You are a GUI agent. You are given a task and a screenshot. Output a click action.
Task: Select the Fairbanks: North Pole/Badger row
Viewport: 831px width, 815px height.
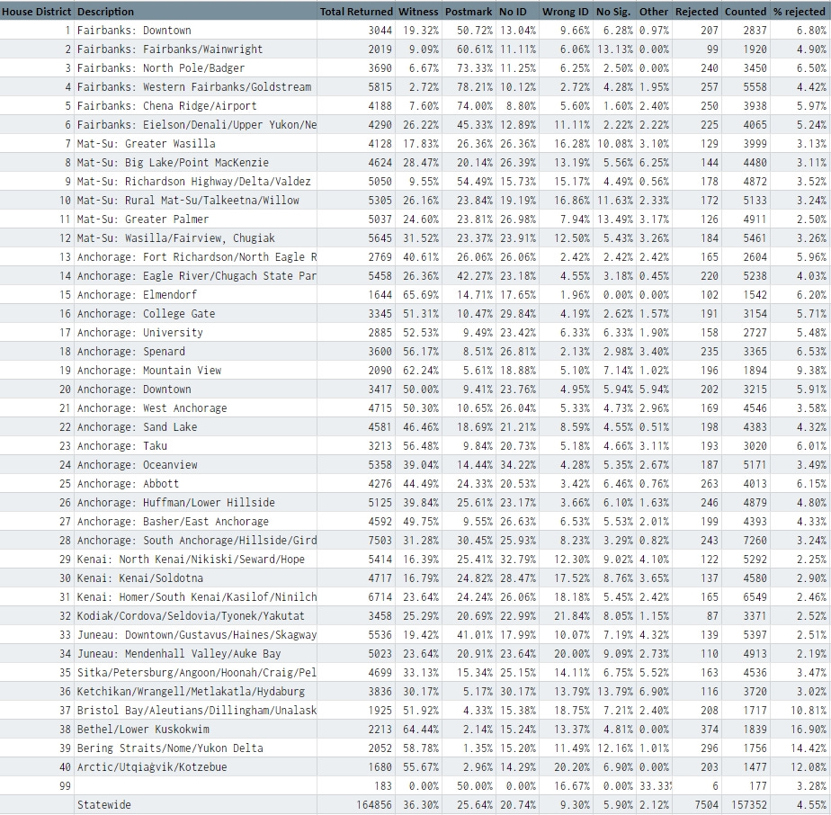415,67
